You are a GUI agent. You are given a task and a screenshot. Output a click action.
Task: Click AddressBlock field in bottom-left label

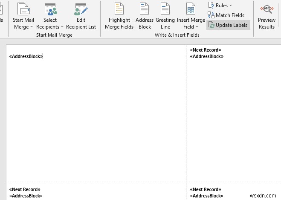click(26, 196)
